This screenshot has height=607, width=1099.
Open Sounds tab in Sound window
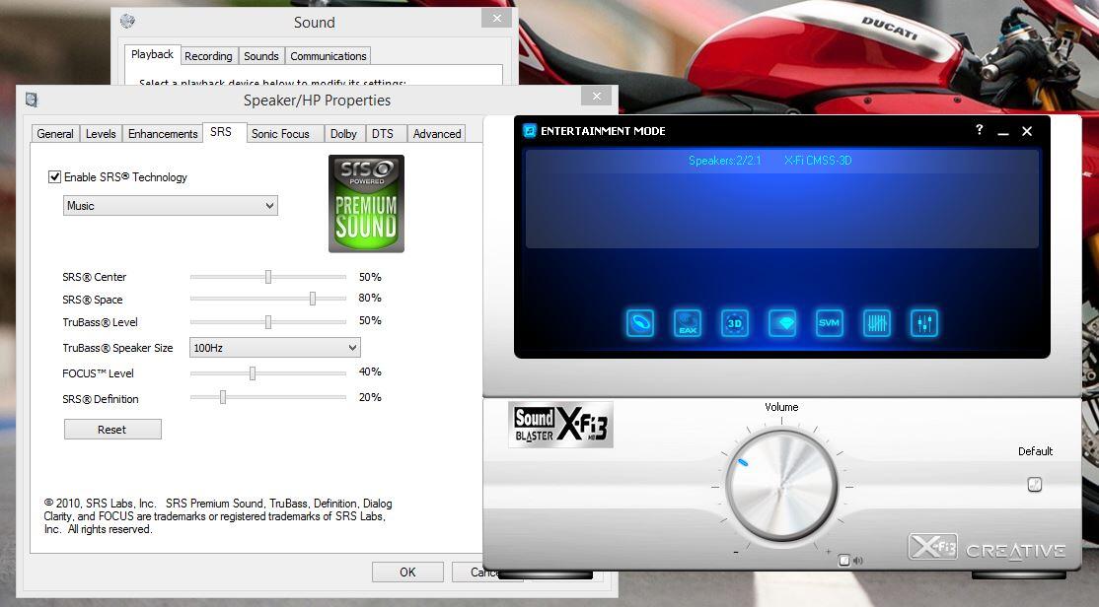pyautogui.click(x=260, y=56)
